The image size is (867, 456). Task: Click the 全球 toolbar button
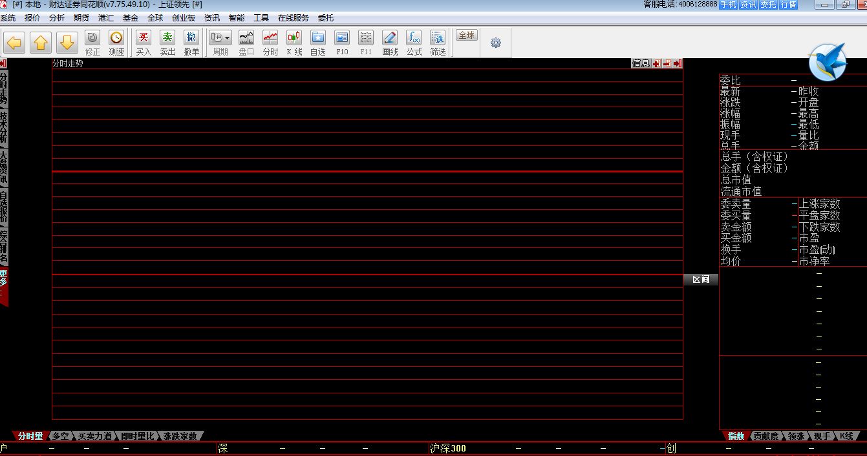(x=466, y=36)
